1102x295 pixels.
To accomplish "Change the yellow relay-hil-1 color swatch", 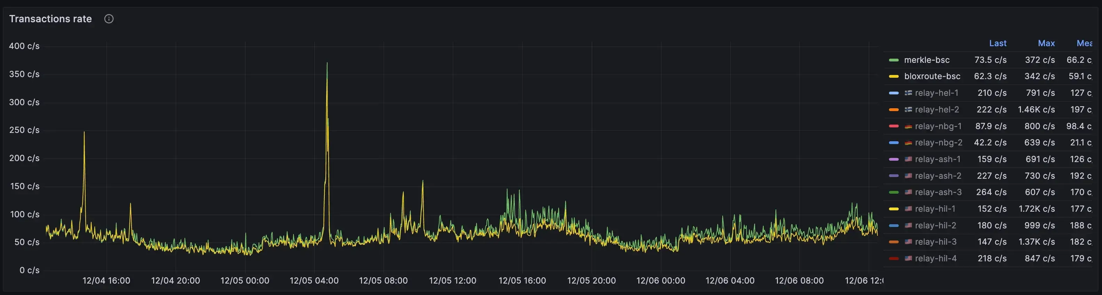I will (894, 209).
